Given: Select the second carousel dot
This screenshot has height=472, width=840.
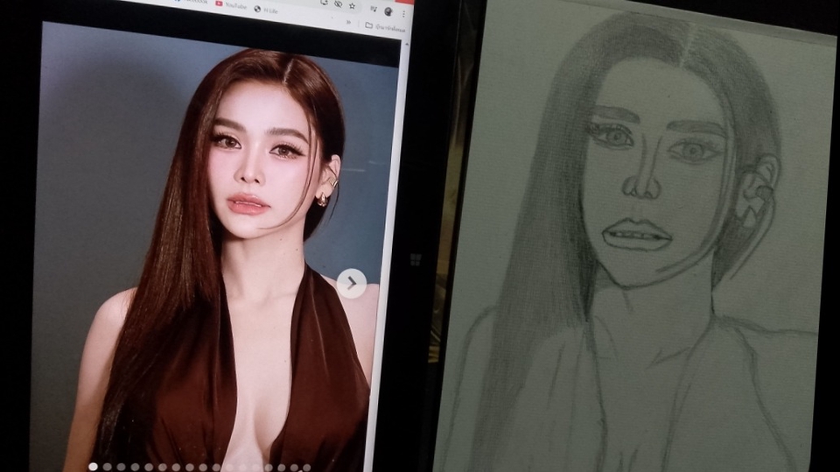Looking at the screenshot, I should [107, 467].
